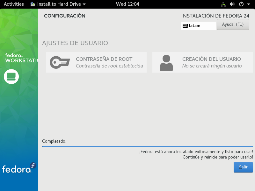The image size is (255, 191).
Task: Click the network status icon in top bar
Action: coord(223,4)
